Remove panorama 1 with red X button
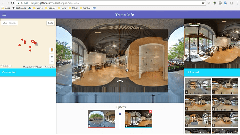 (150, 112)
